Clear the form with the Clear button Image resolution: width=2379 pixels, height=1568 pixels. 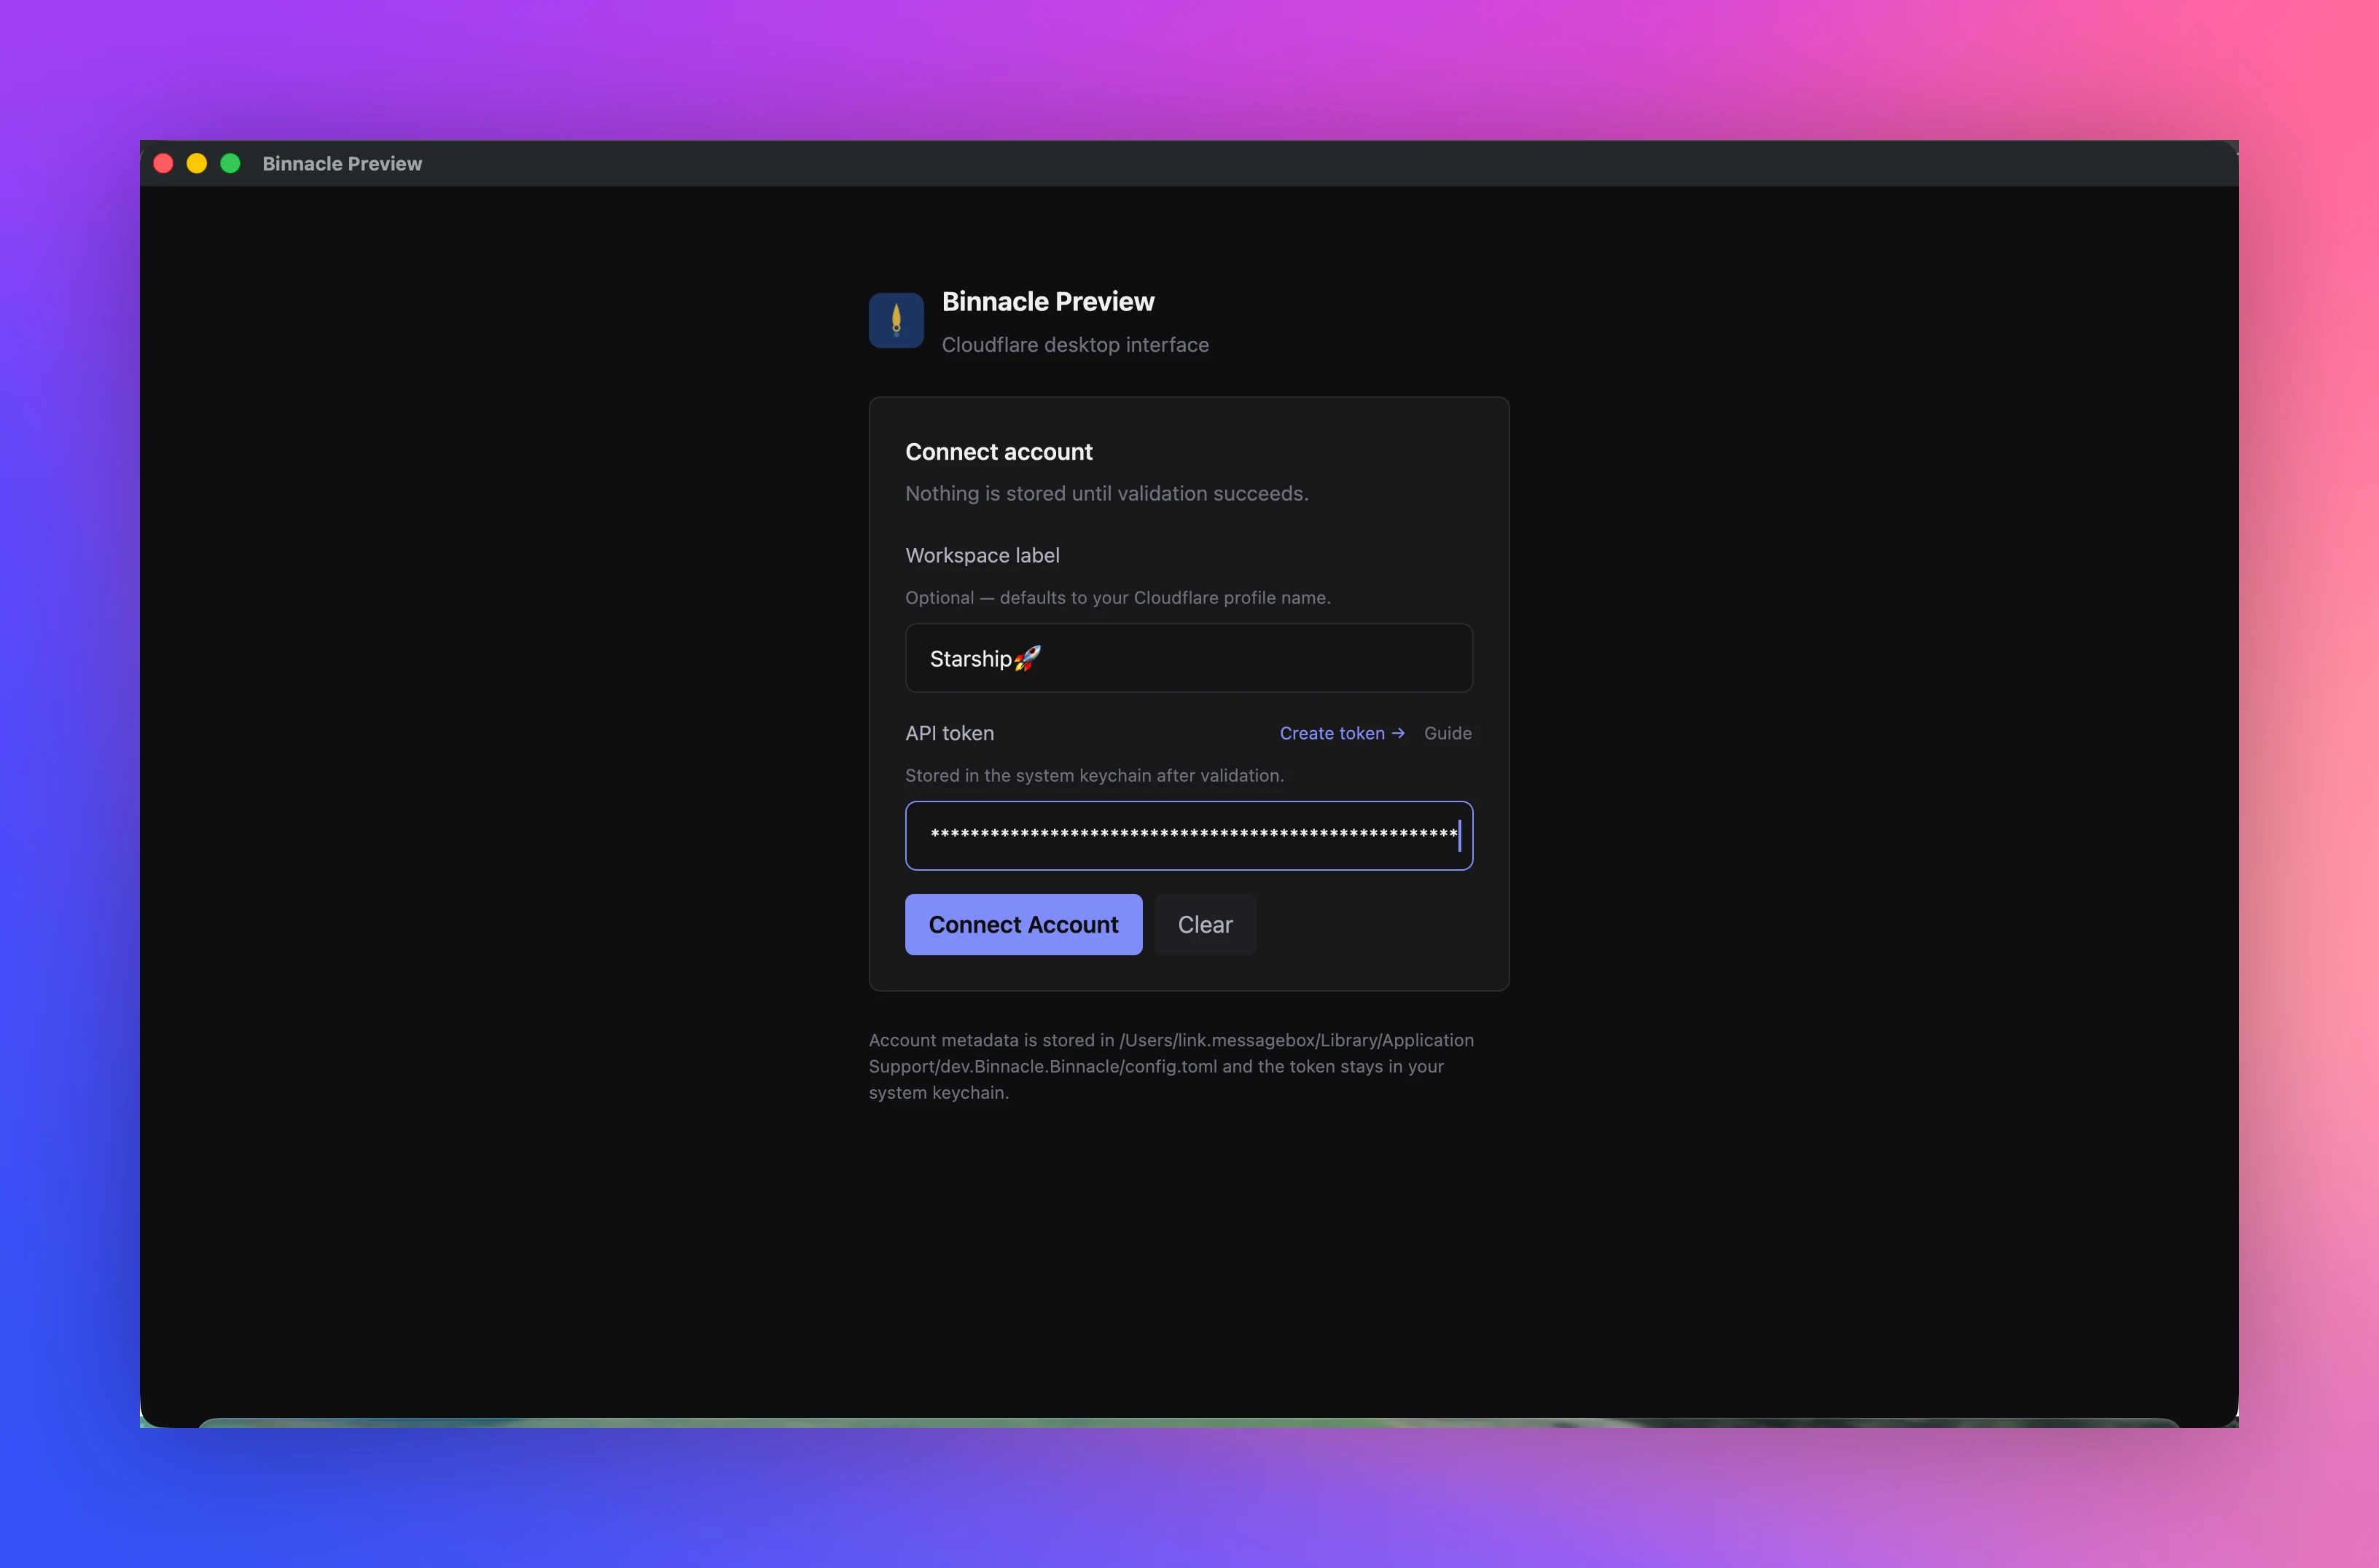click(1205, 924)
